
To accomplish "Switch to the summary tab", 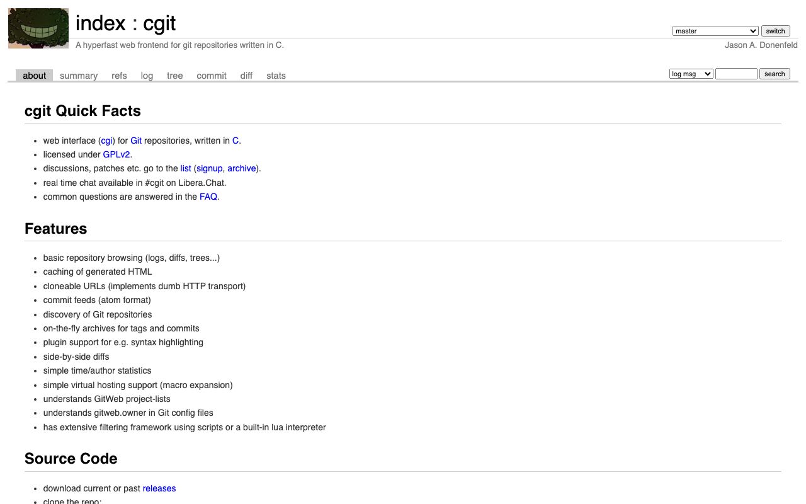I will pos(79,76).
